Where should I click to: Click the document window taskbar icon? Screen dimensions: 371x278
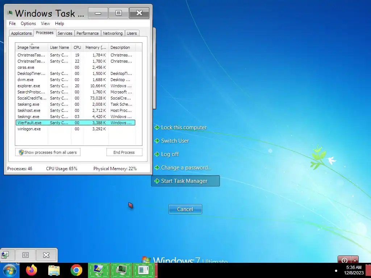tap(143, 270)
